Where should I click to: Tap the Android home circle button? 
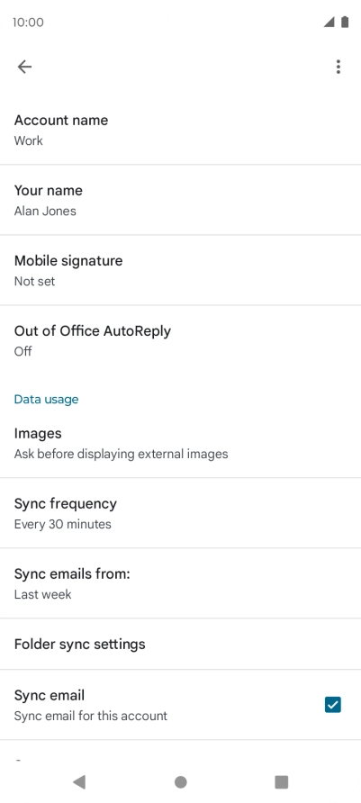pos(180,781)
